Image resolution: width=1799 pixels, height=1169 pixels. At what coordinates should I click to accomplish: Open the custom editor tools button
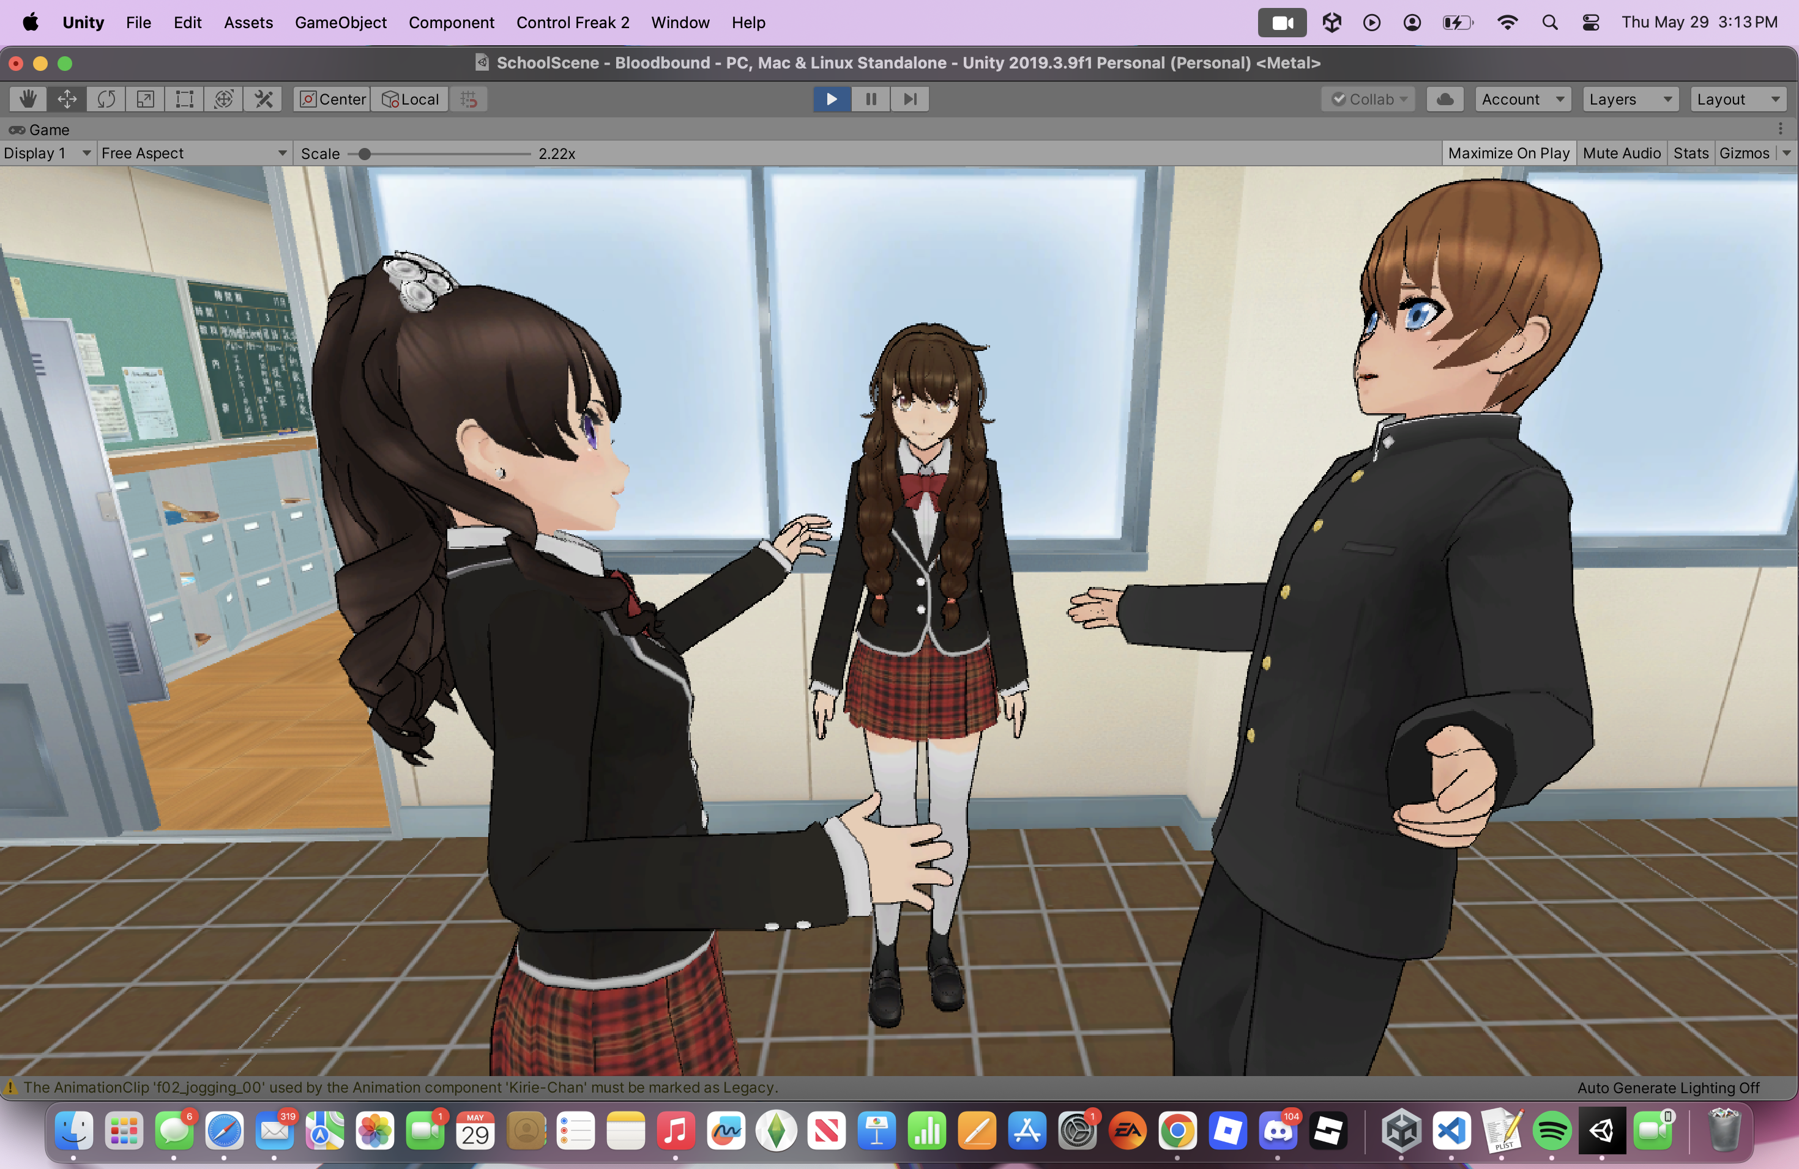click(263, 99)
